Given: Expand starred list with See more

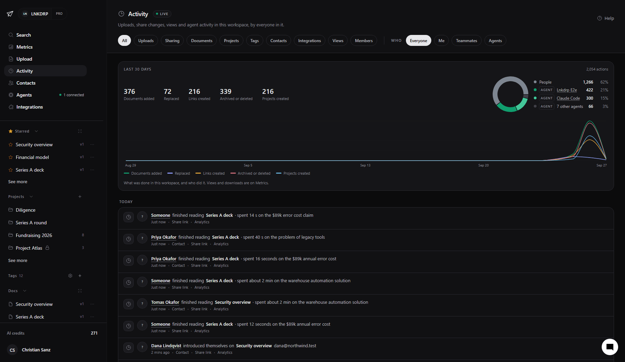Looking at the screenshot, I should [18, 182].
